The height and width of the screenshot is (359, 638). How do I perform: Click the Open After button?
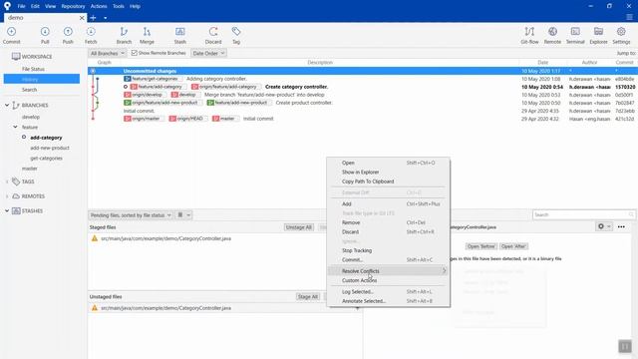(513, 246)
